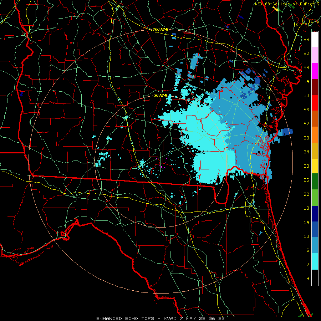Click the legend value 30
The width and height of the screenshot is (321, 321).
point(306,166)
